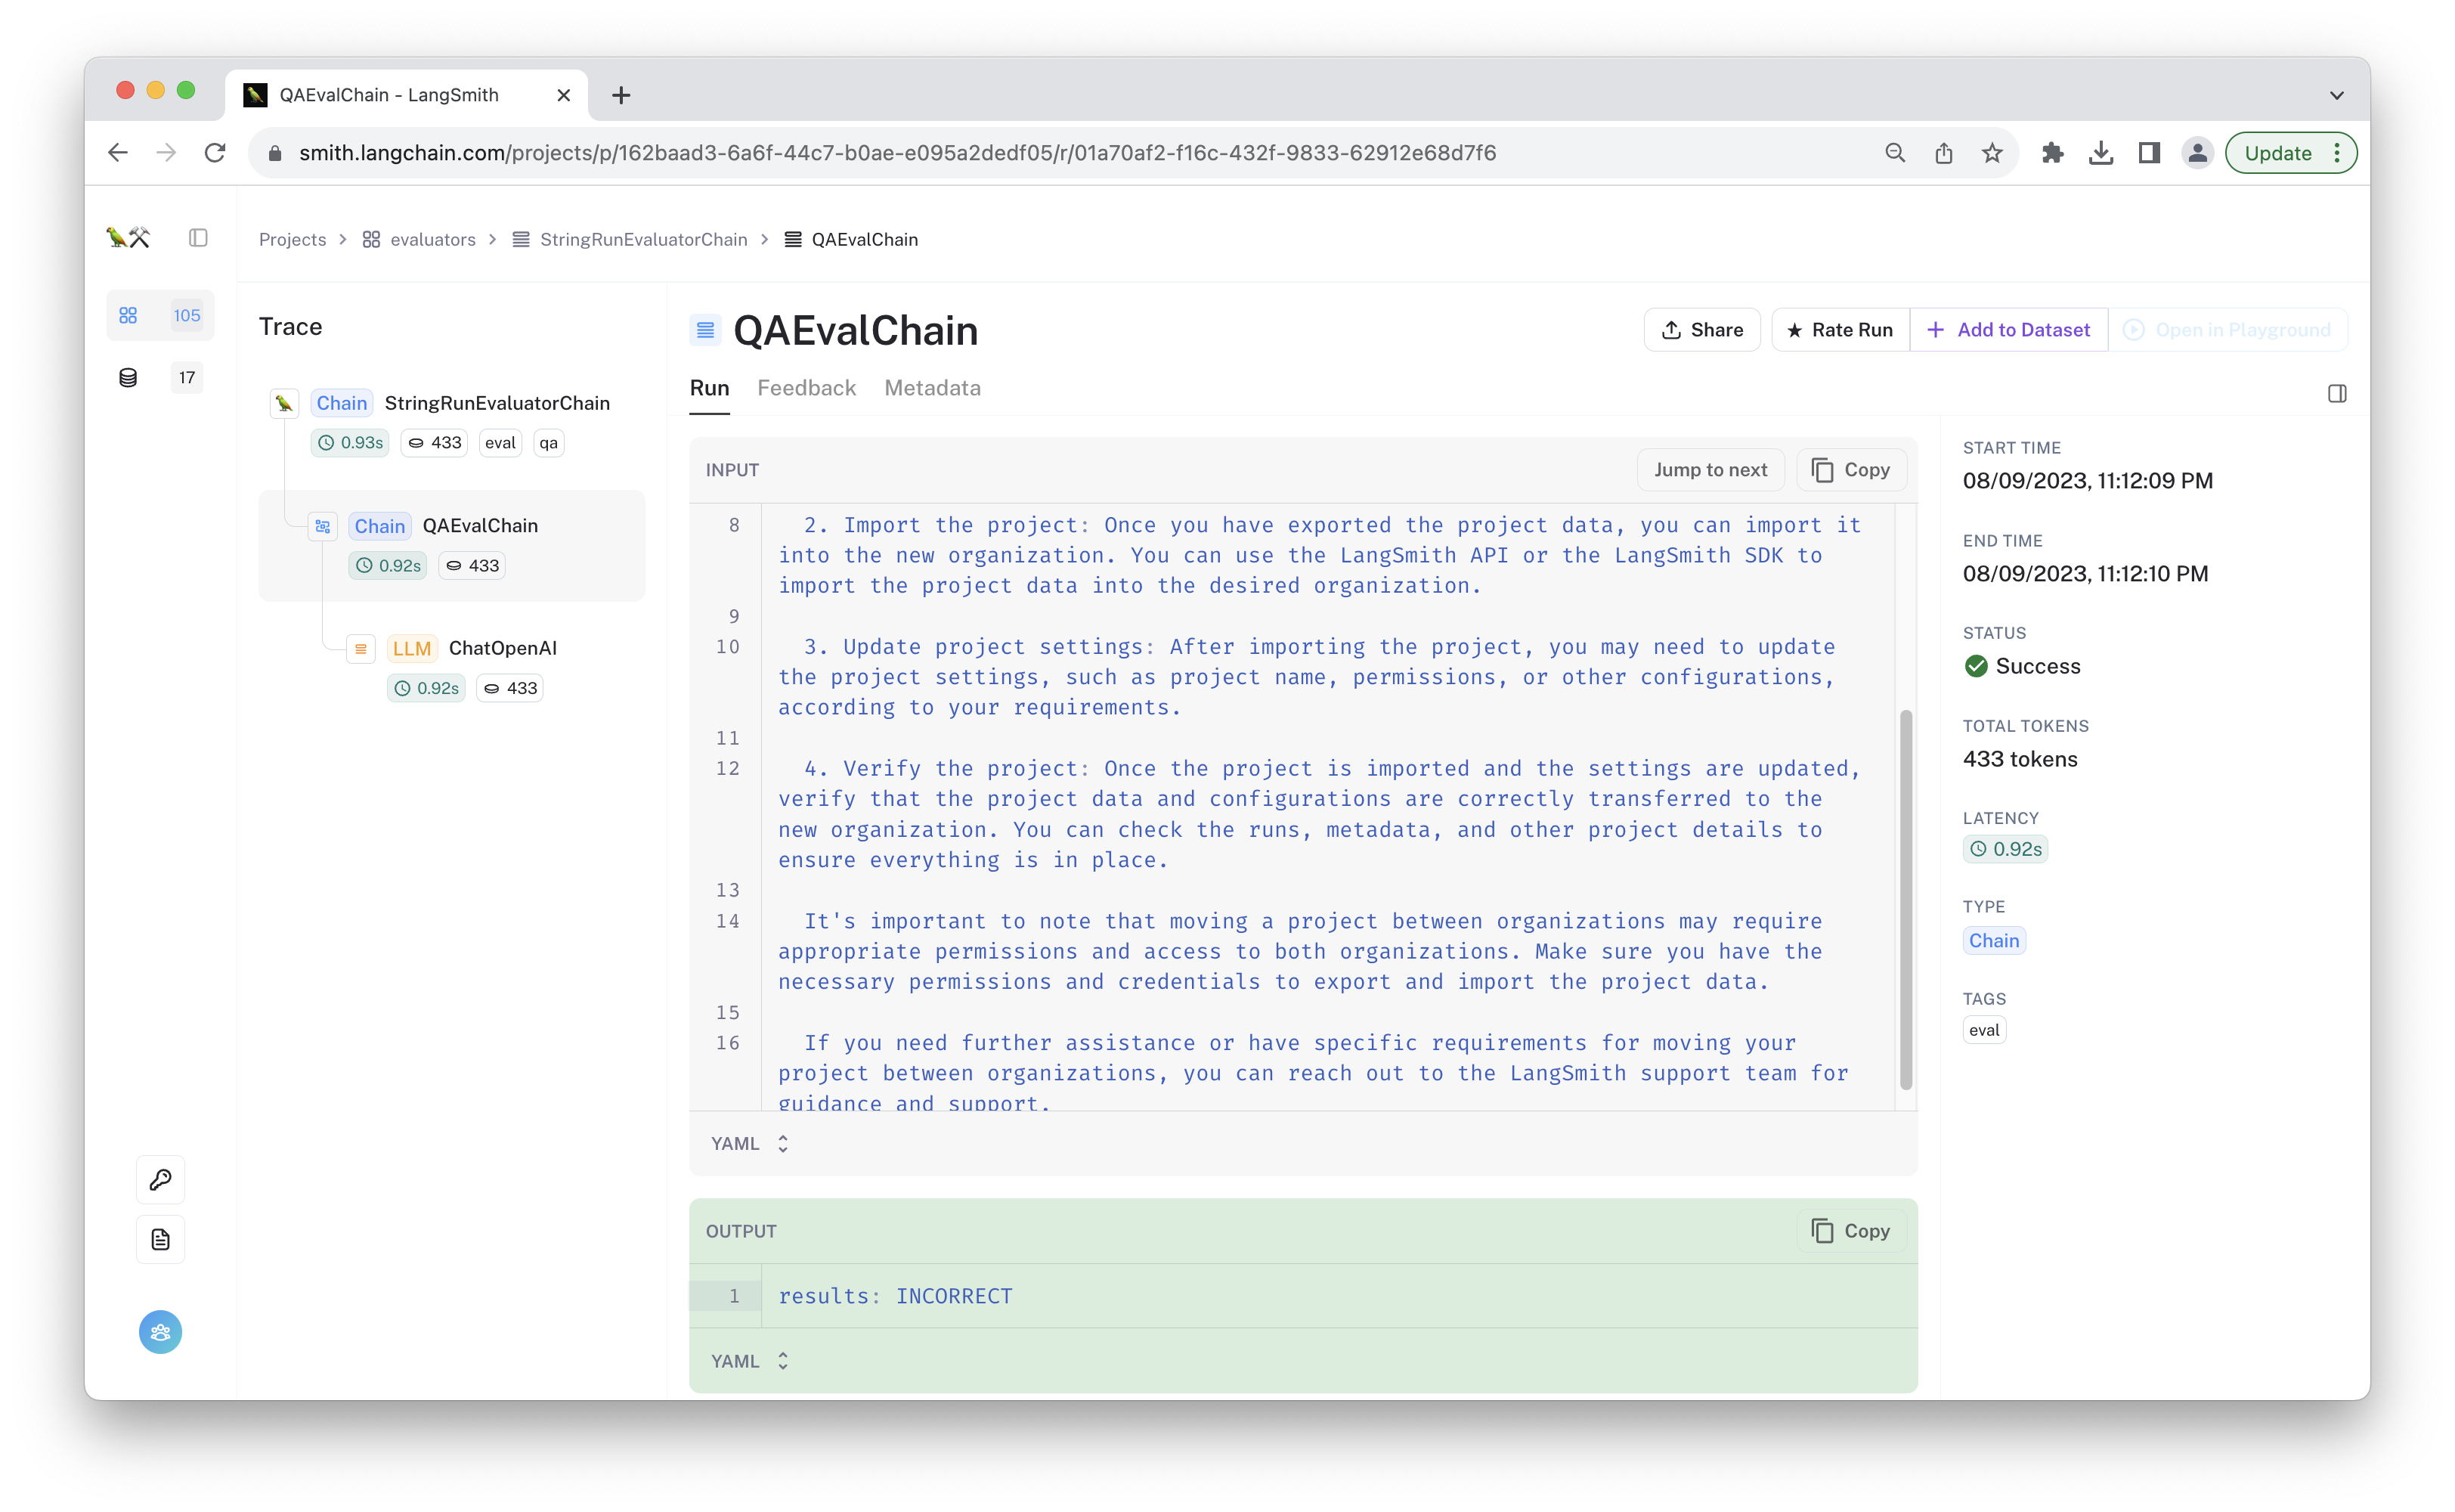Image resolution: width=2455 pixels, height=1512 pixels.
Task: Click the Chain type badge under TYPE
Action: [1993, 941]
